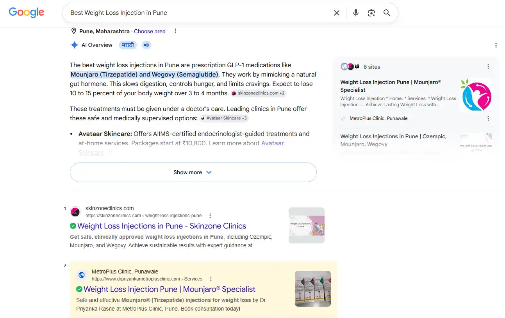Image resolution: width=505 pixels, height=318 pixels.
Task: Start voice search with microphone icon
Action: coord(355,13)
